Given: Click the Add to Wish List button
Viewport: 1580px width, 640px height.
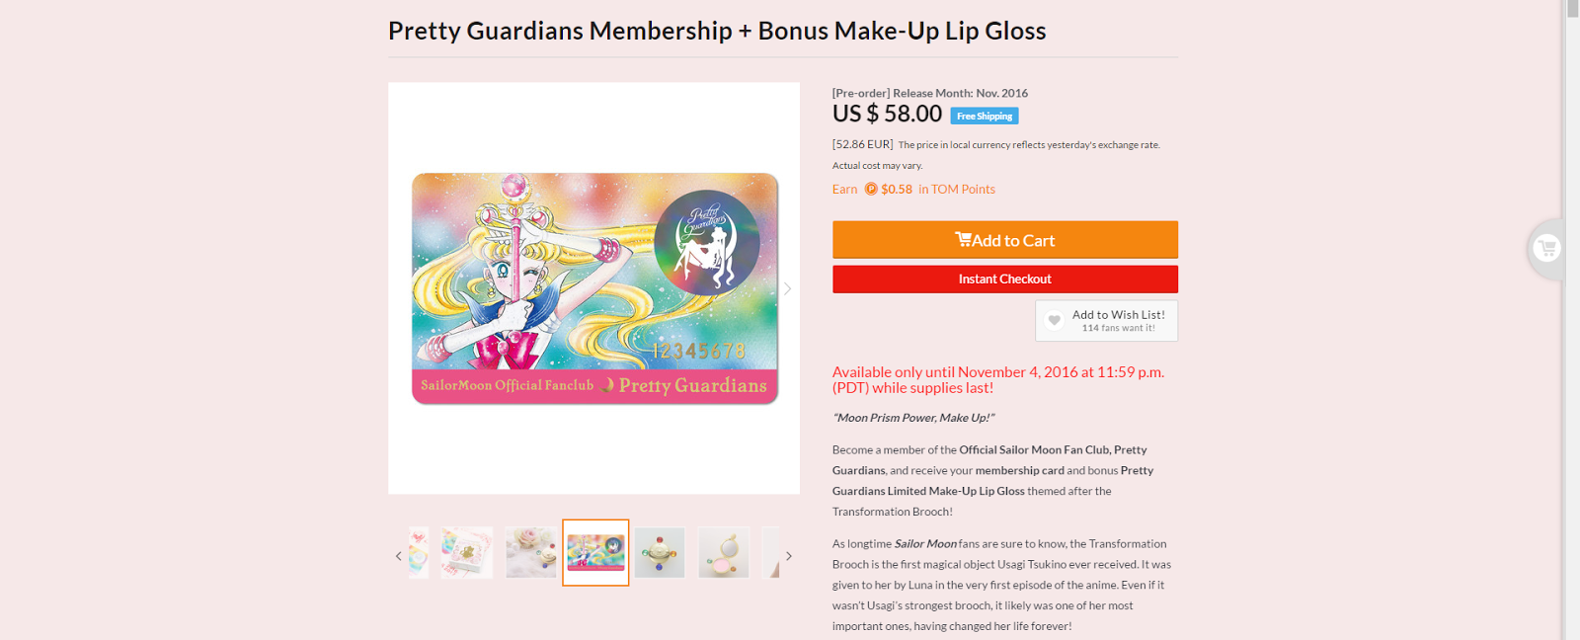Looking at the screenshot, I should pos(1106,321).
